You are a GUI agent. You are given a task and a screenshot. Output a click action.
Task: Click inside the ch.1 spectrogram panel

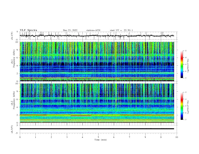click(97, 61)
